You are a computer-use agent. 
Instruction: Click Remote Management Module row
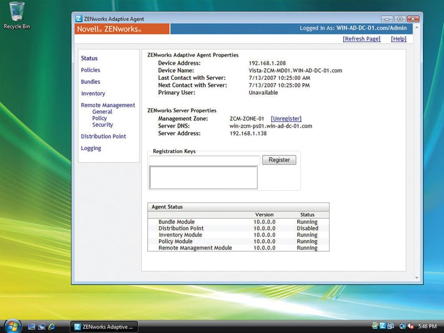(x=238, y=248)
